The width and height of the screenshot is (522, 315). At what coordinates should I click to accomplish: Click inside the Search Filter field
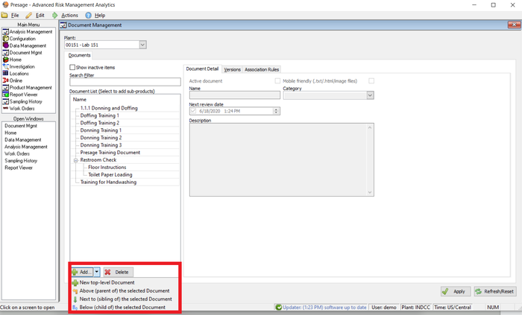[125, 82]
